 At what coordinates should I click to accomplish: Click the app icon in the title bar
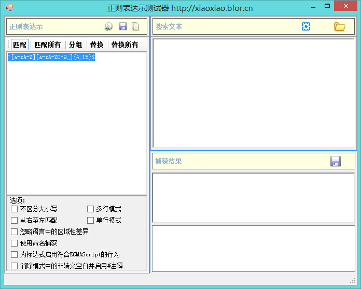pos(9,8)
